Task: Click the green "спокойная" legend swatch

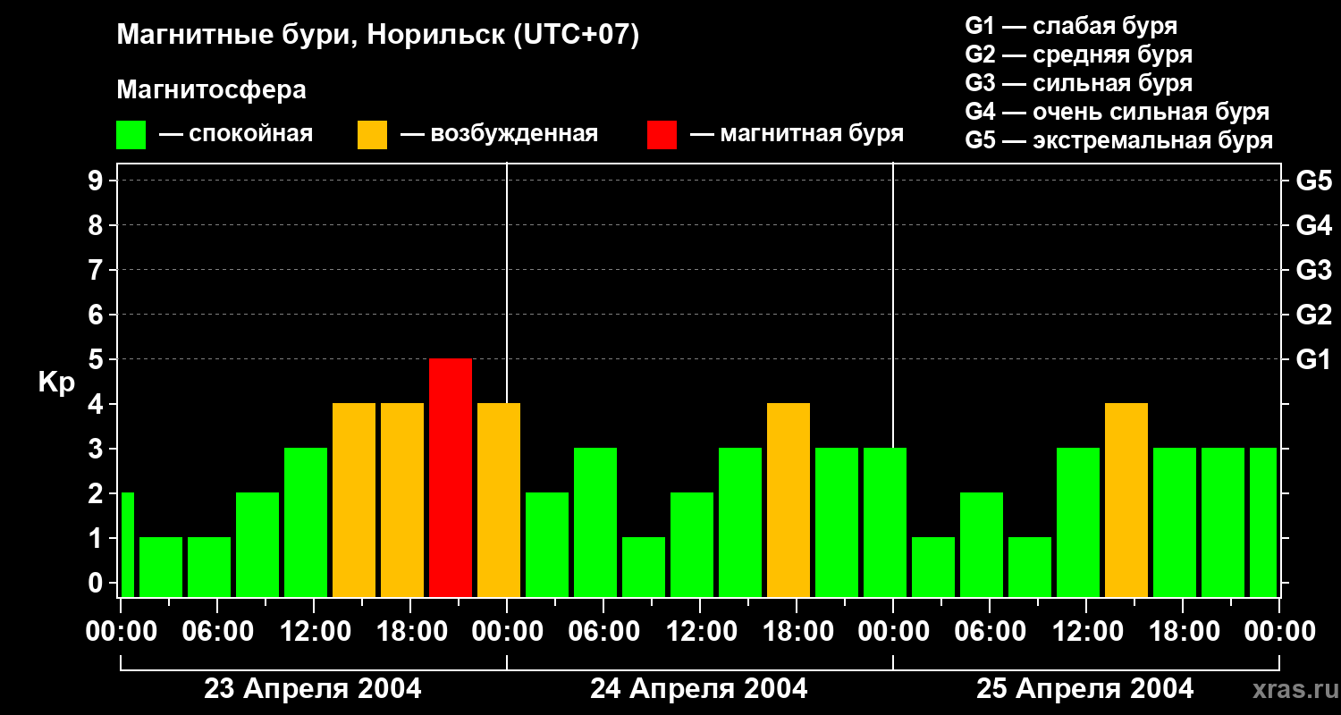Action: 131,135
